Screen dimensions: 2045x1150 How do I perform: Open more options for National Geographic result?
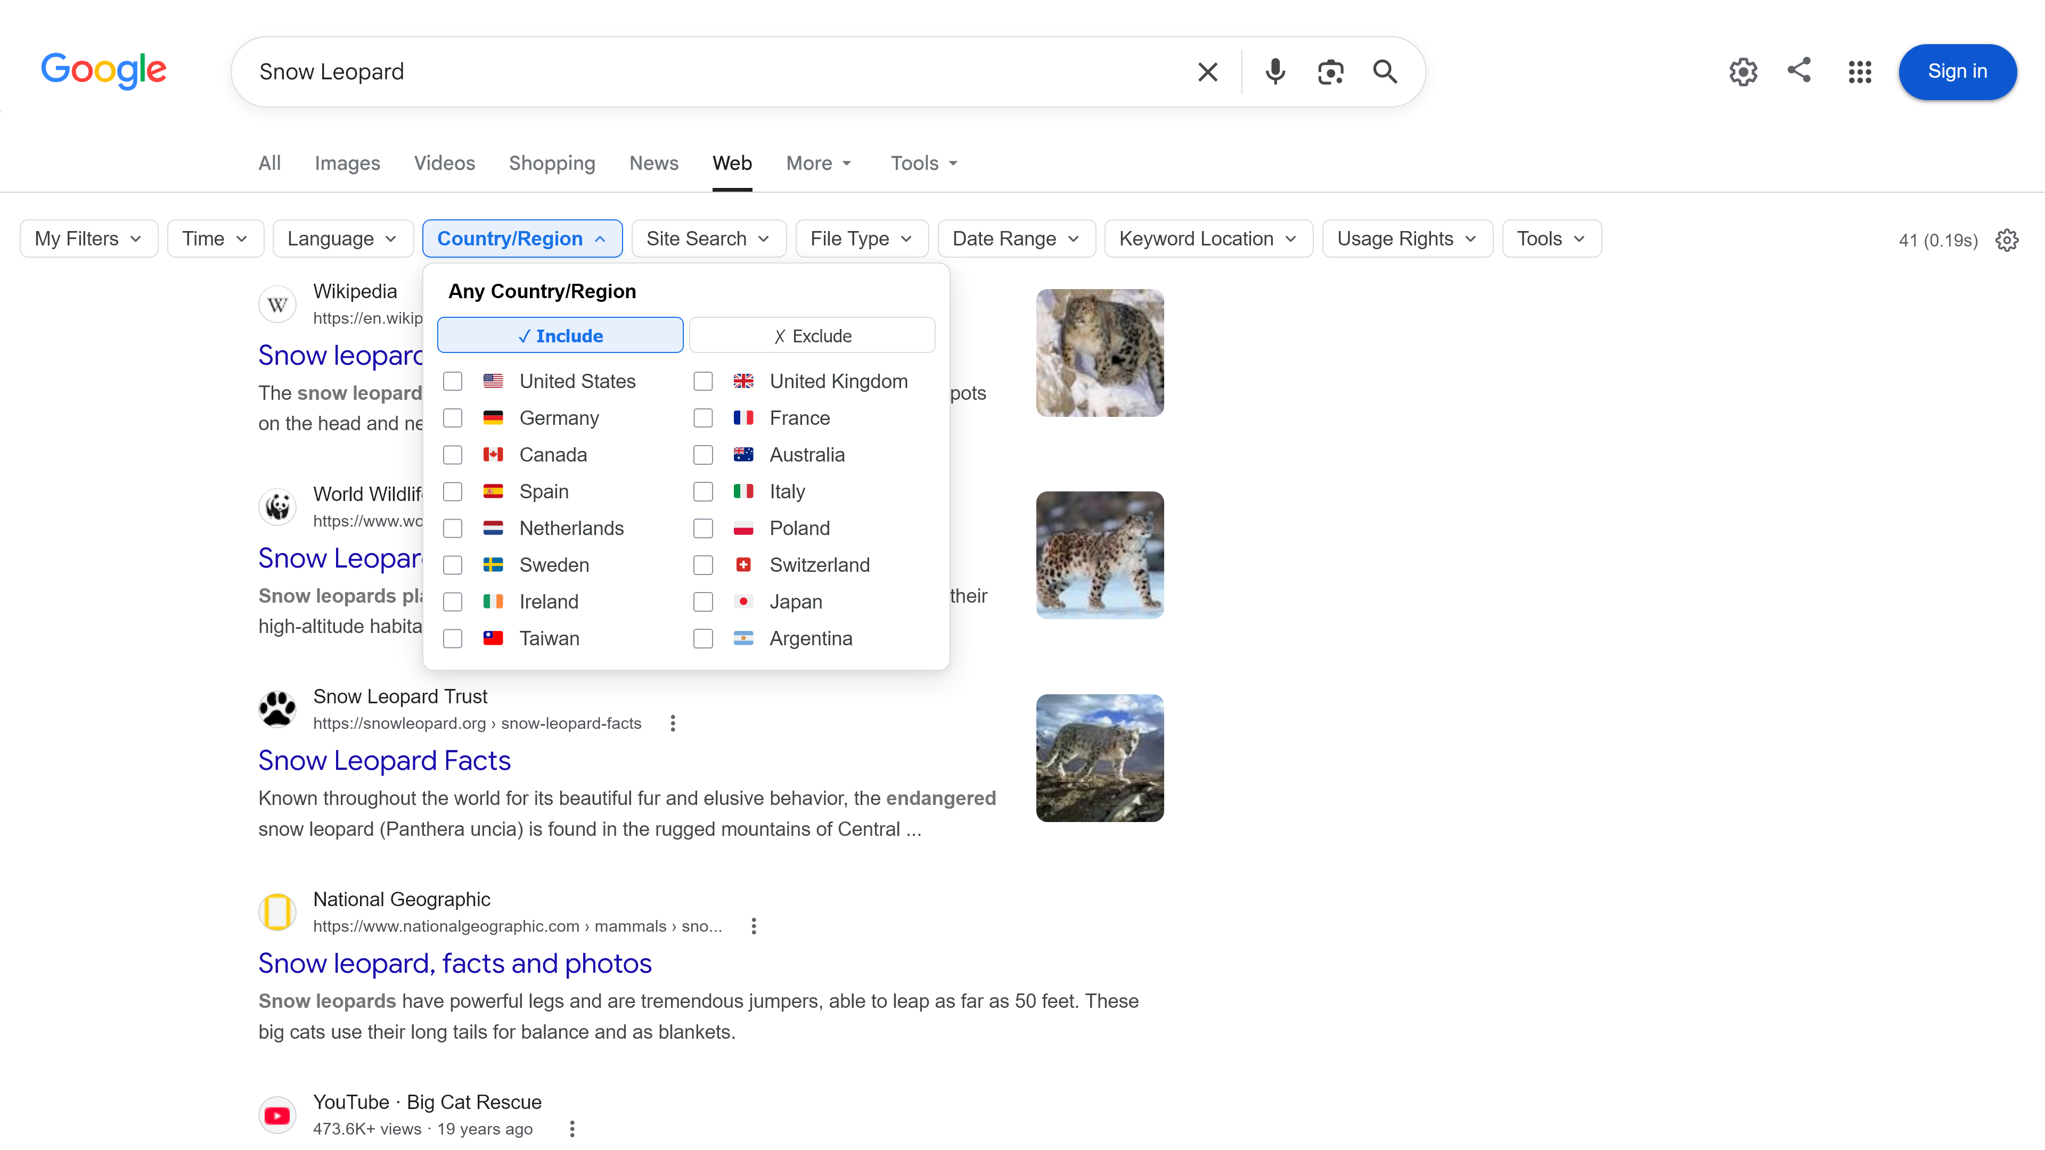coord(754,925)
